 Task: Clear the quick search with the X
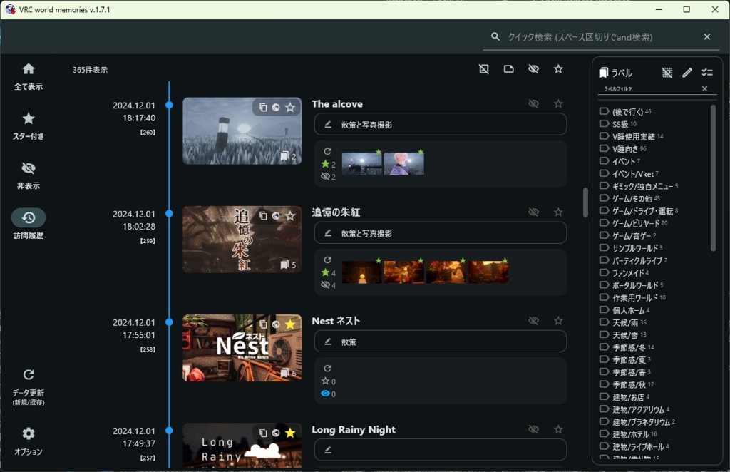(706, 37)
